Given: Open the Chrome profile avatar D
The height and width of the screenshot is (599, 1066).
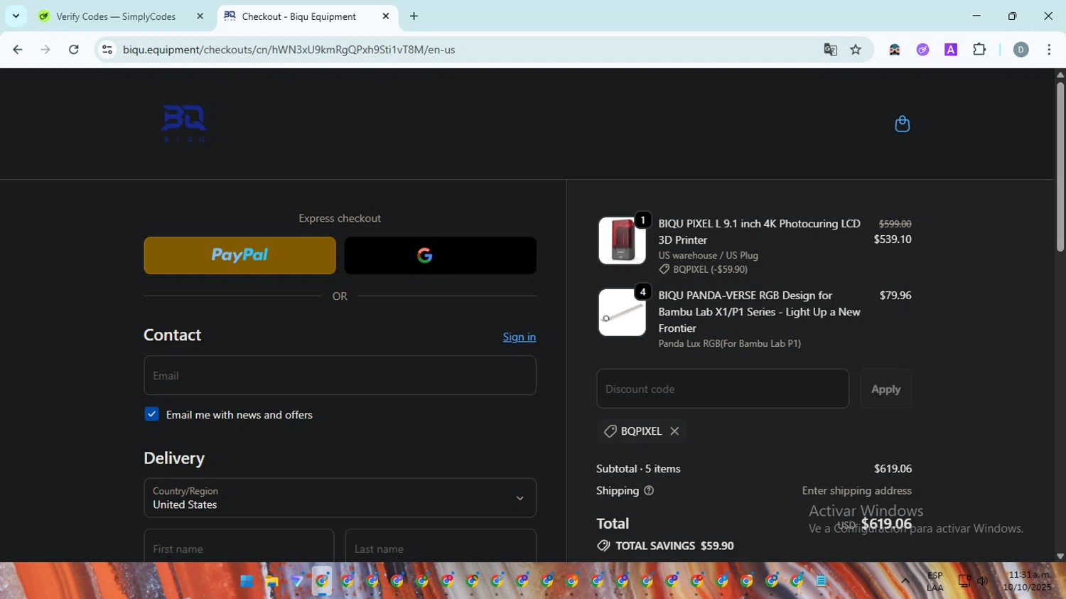Looking at the screenshot, I should [x=1021, y=50].
